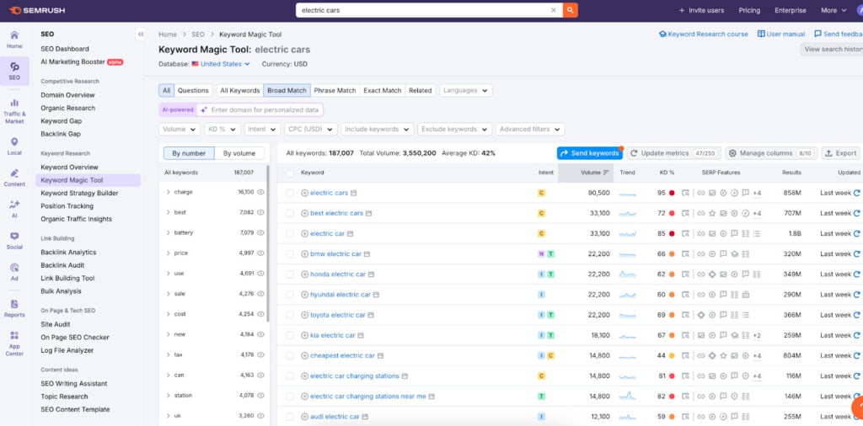Refresh metrics for 'electric cars' row
The width and height of the screenshot is (863, 426).
(856, 193)
